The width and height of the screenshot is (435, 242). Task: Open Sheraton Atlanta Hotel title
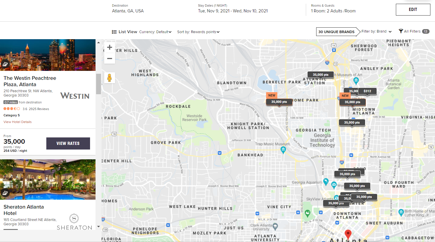pyautogui.click(x=24, y=210)
